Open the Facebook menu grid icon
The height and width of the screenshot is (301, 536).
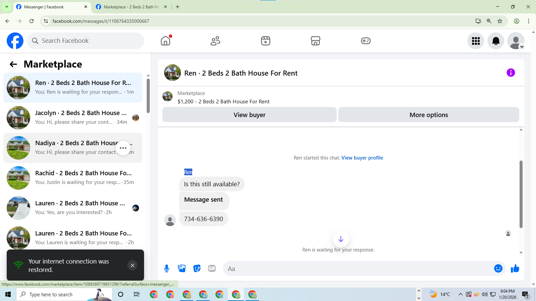(x=476, y=41)
